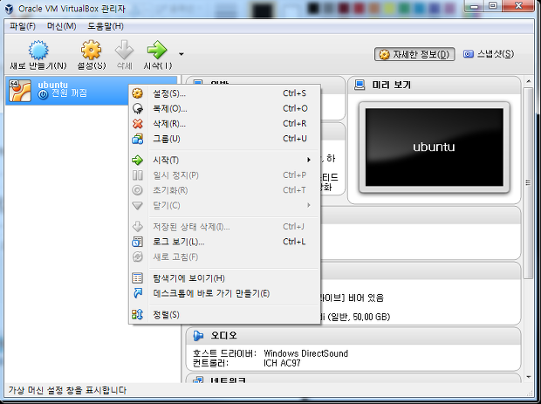Click the 자세한 정보(D) button

click(414, 54)
